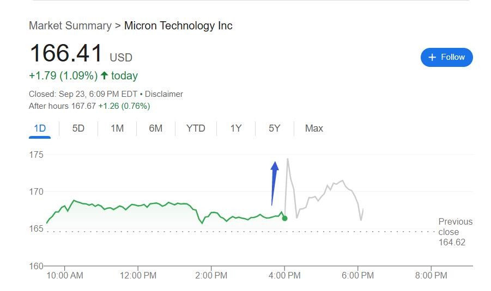The width and height of the screenshot is (491, 291).
Task: Open the Disclaimer link
Action: [163, 94]
